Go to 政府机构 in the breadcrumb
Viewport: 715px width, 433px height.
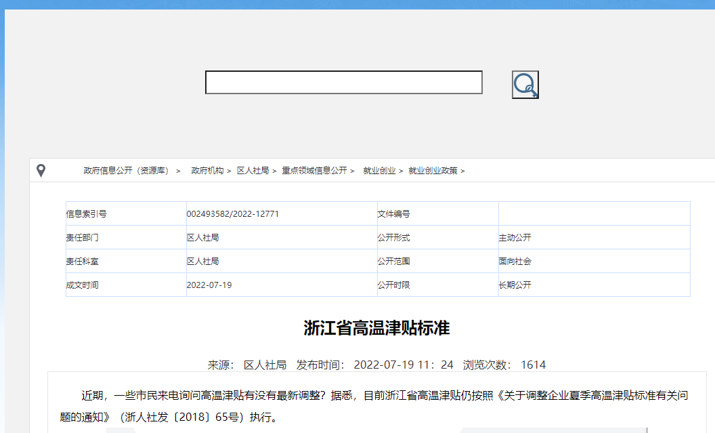point(207,171)
